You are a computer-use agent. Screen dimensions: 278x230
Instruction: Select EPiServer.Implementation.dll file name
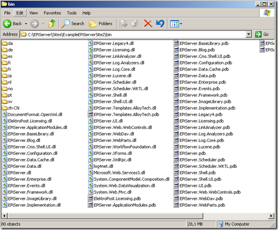(x=34, y=205)
